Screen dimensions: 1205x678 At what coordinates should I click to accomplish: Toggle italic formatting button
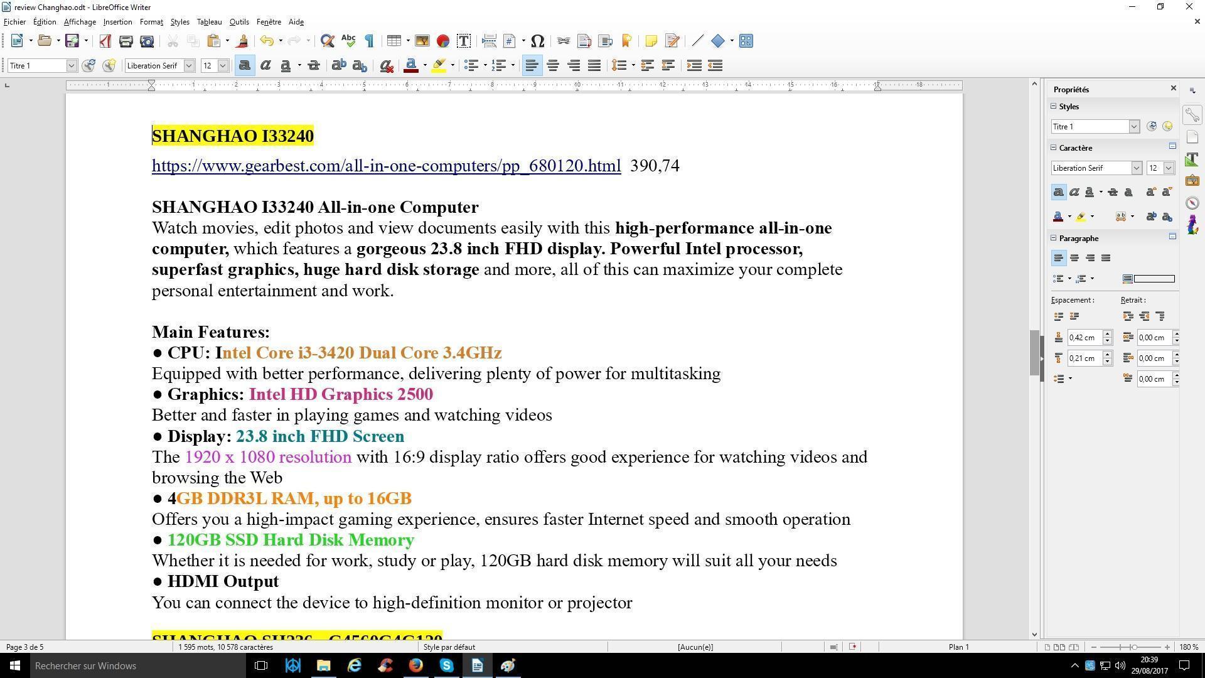pyautogui.click(x=265, y=66)
